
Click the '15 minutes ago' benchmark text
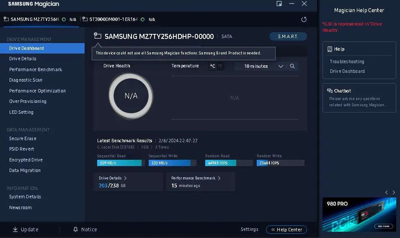pyautogui.click(x=186, y=186)
